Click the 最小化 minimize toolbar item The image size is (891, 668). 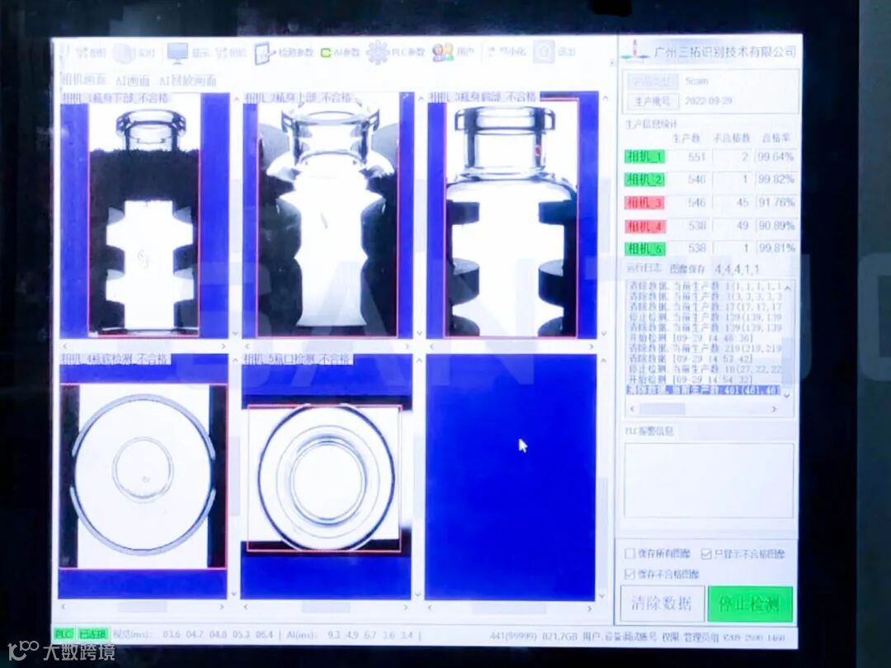tap(506, 52)
